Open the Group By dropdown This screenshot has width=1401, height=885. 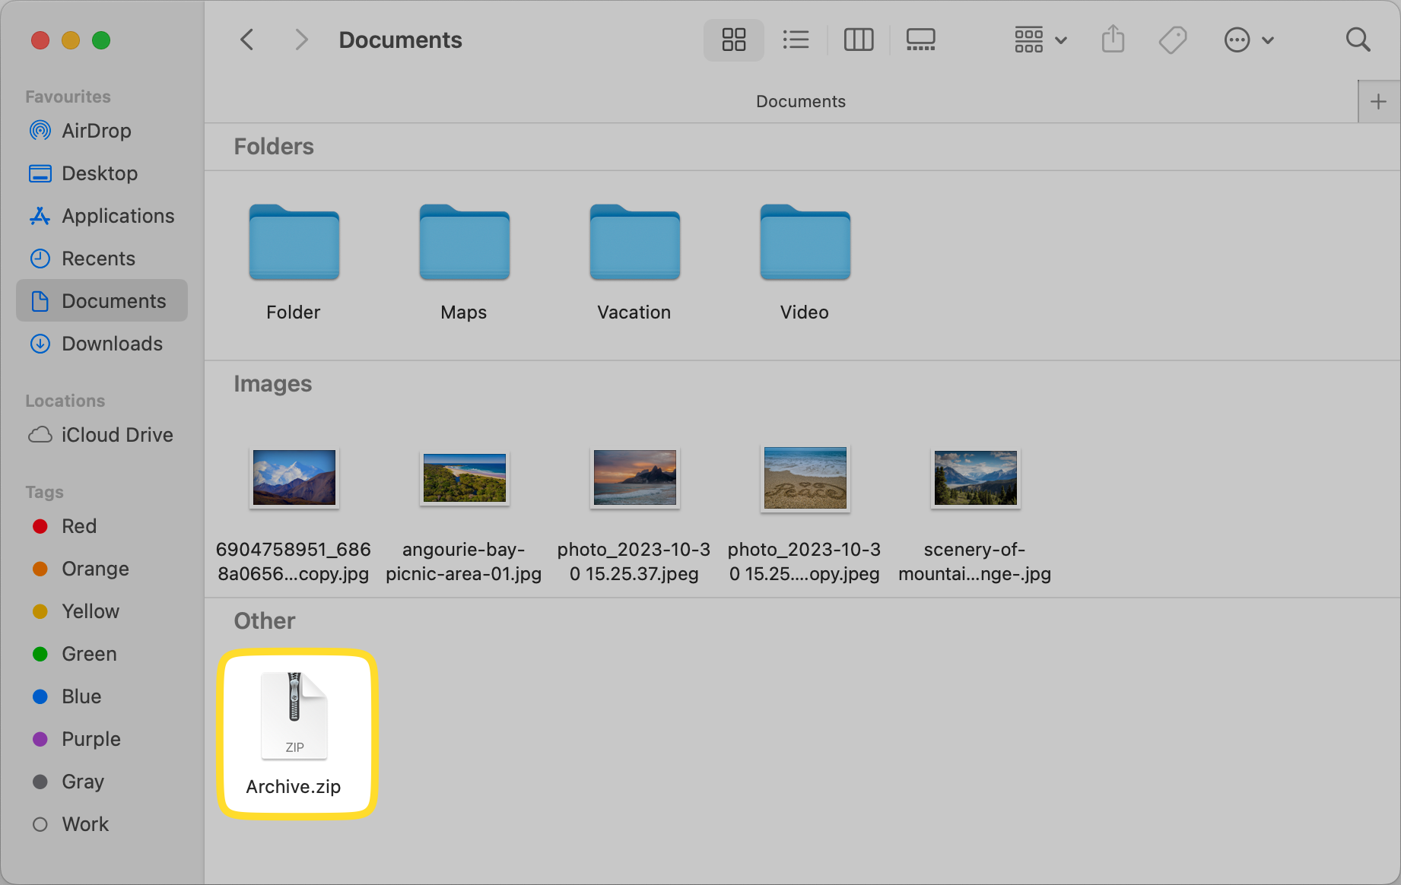(1040, 40)
